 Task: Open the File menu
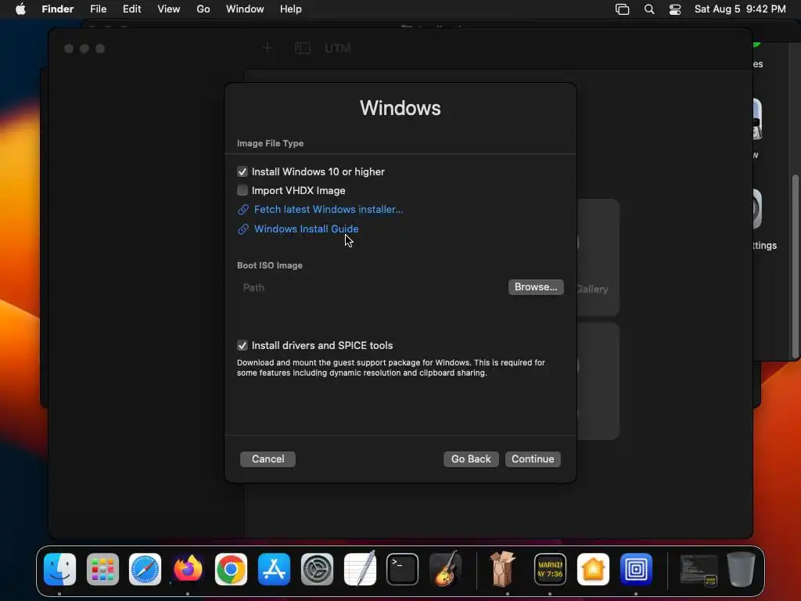(98, 9)
